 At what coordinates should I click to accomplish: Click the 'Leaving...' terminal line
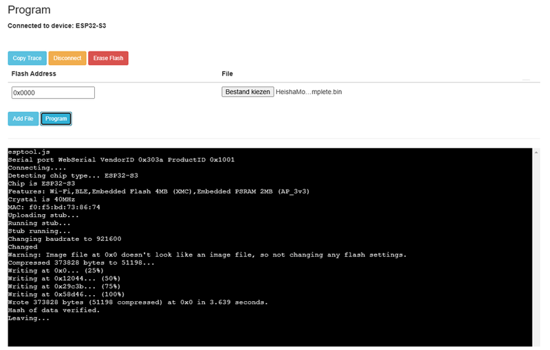(x=29, y=318)
